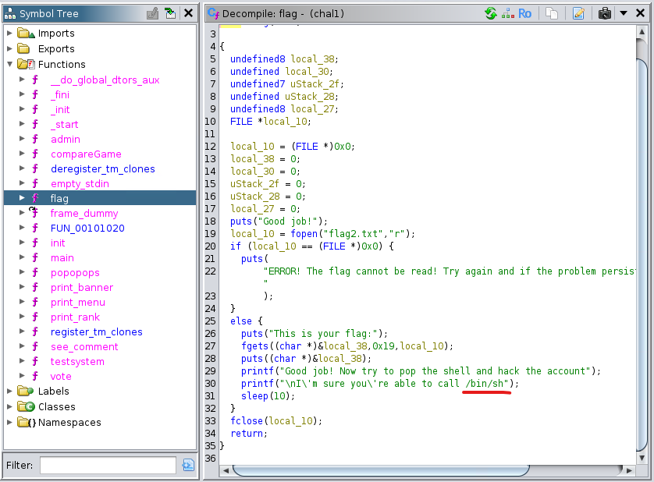Click the function icon beside compareGame

pyautogui.click(x=35, y=154)
